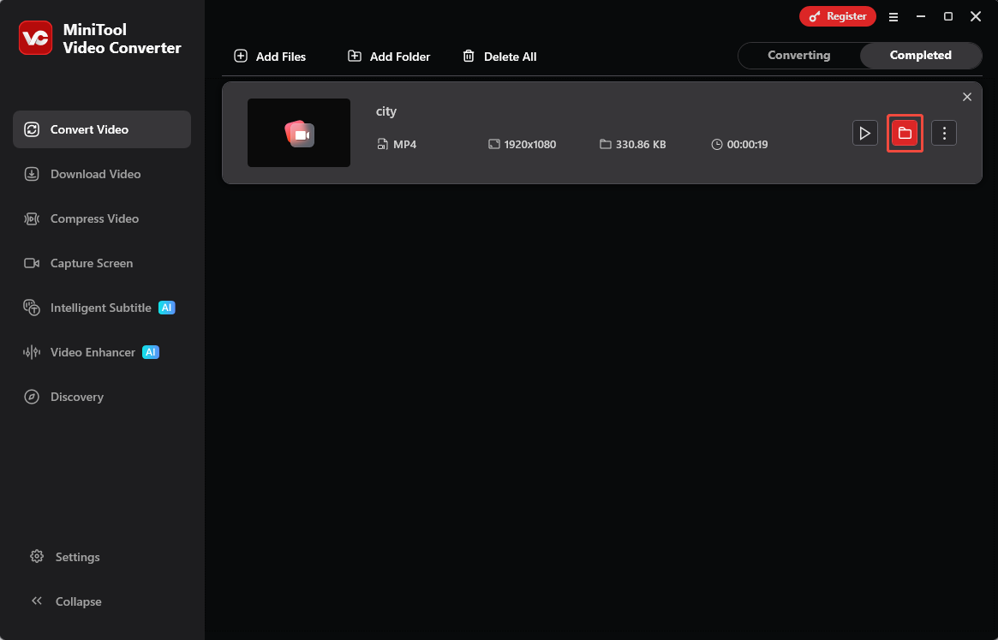
Task: Click Delete All button
Action: coord(499,56)
